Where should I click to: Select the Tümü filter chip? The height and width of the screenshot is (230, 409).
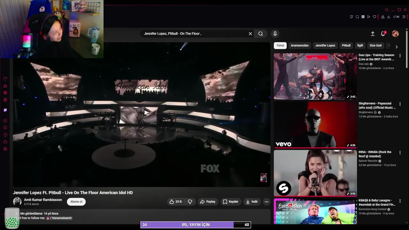pos(280,45)
